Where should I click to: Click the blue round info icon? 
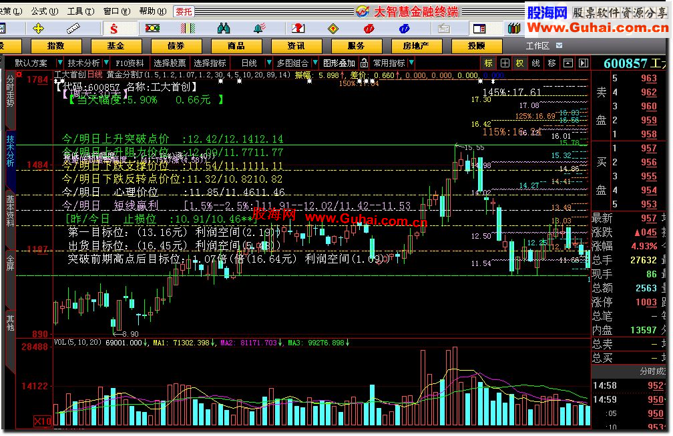(405, 29)
